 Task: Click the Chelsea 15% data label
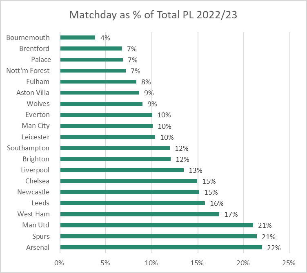click(209, 182)
